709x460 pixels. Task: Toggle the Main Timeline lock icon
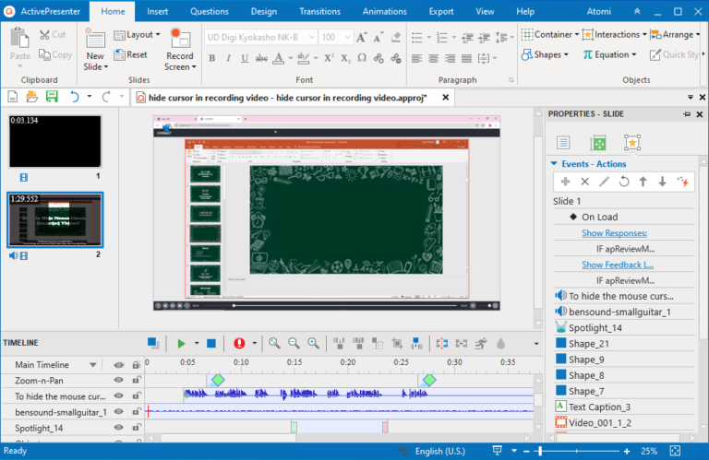pyautogui.click(x=136, y=365)
